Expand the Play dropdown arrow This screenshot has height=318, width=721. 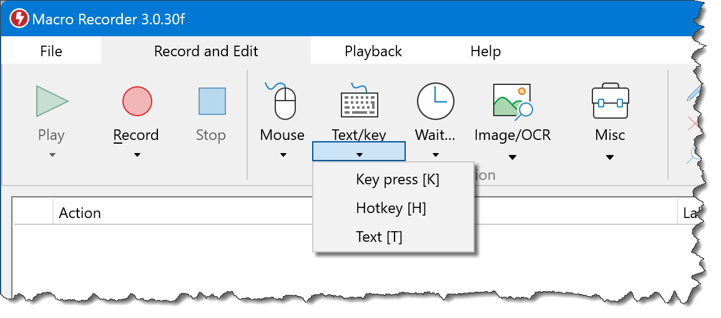[52, 155]
